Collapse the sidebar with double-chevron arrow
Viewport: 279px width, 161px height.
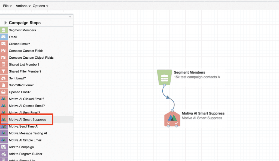pos(70,17)
